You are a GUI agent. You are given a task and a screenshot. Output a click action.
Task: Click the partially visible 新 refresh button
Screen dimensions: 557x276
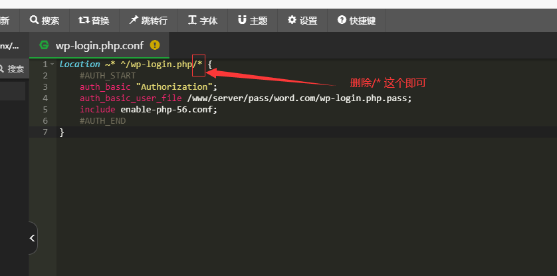pyautogui.click(x=5, y=21)
